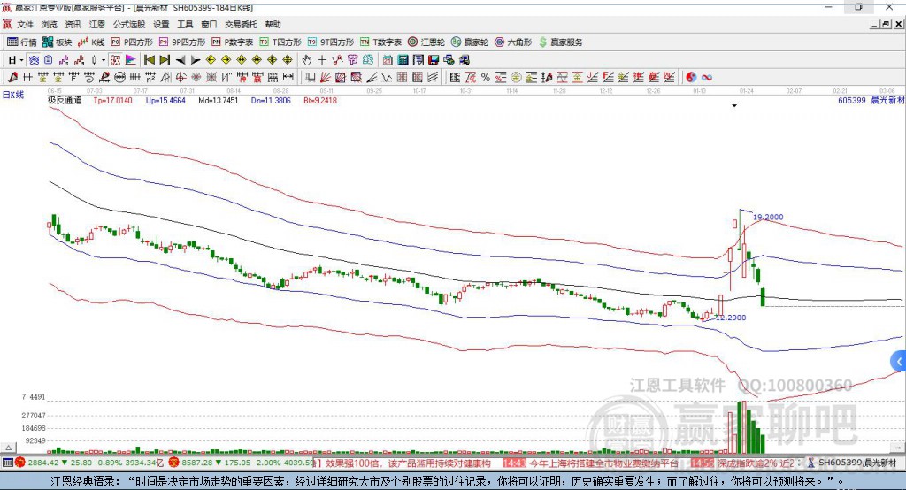Viewport: 906px width, 490px height.
Task: Click the 板块 sector button
Action: [58, 42]
